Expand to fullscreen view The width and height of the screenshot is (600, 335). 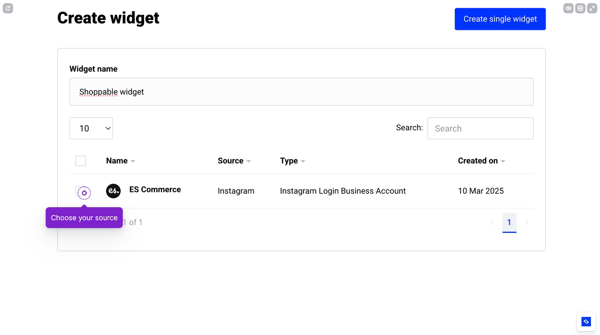point(592,8)
